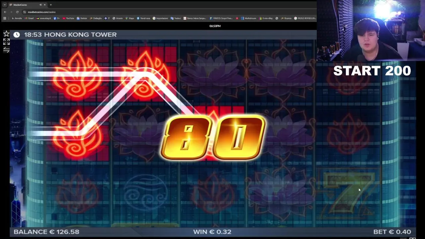Click the WIN € 0.32 display
The height and width of the screenshot is (239, 425).
[212, 232]
